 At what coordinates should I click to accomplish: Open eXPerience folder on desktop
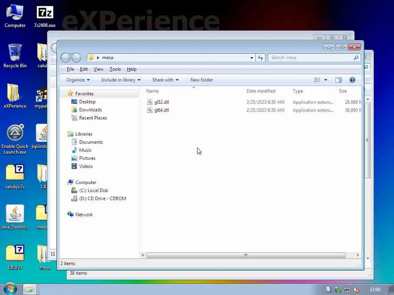pos(15,96)
